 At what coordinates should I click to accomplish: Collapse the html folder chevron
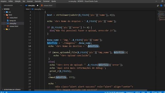(4, 15)
